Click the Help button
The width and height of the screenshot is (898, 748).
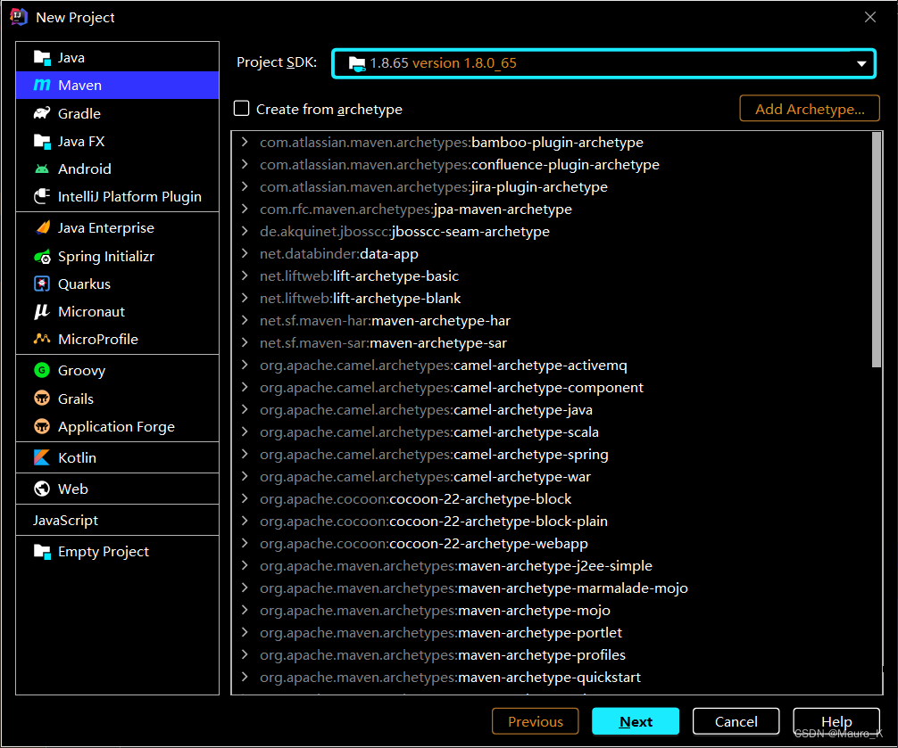click(x=836, y=721)
